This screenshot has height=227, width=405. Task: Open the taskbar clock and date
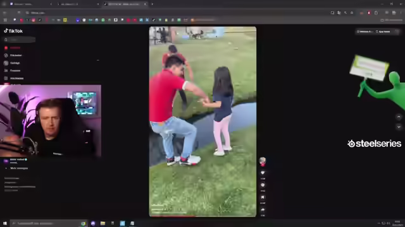click(398, 223)
